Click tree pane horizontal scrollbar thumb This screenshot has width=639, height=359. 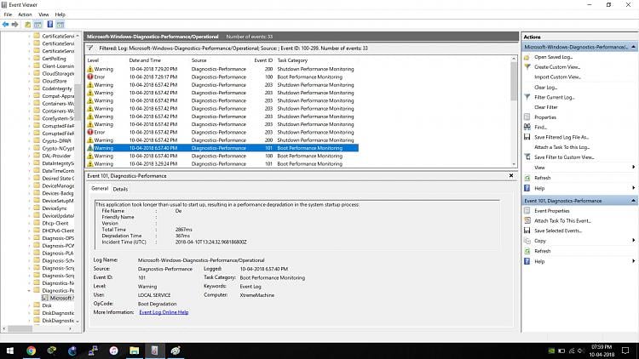(20, 328)
